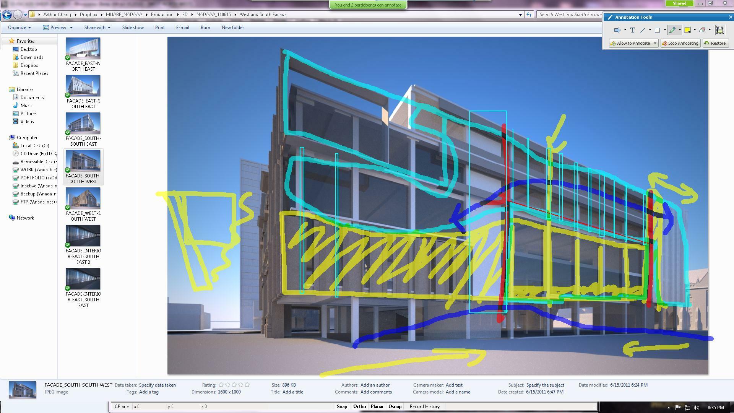
Task: Click the 3D breadcrumb in address bar
Action: coord(185,15)
